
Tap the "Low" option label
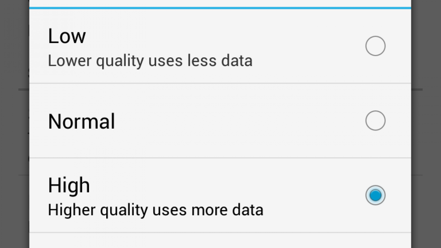(67, 36)
